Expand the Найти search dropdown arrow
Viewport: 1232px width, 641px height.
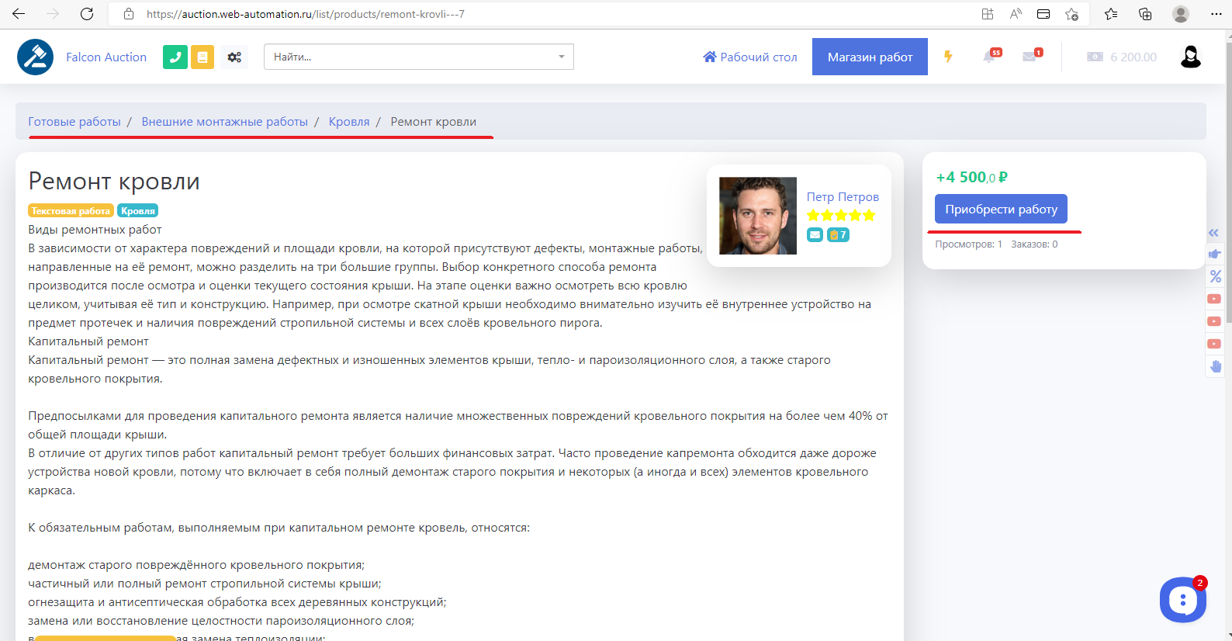pos(562,57)
